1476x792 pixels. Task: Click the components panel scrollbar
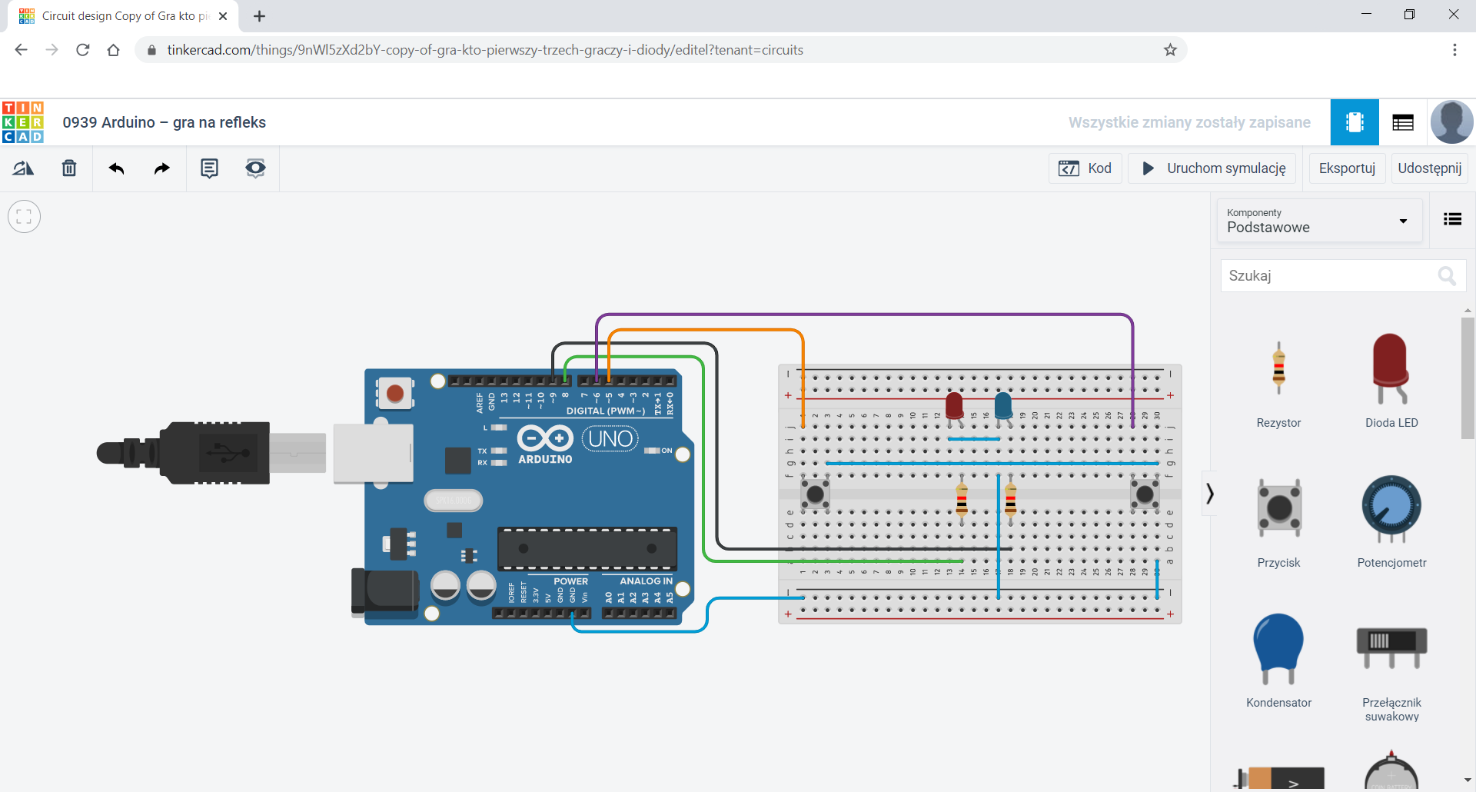1468,377
